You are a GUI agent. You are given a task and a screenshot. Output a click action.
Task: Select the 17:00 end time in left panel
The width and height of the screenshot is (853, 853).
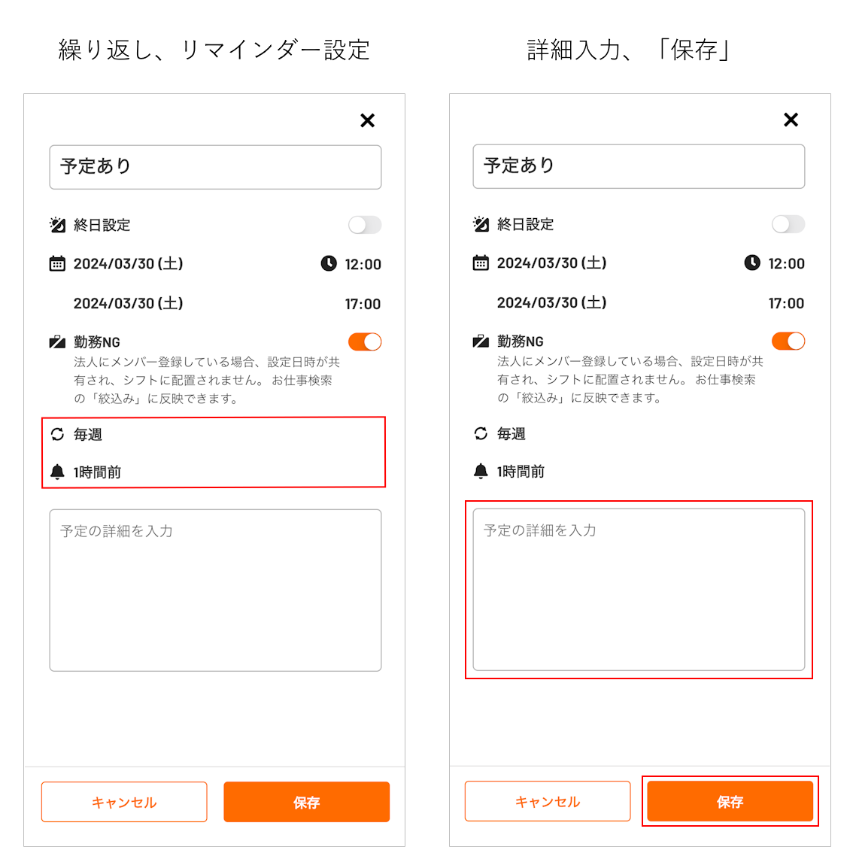363,304
